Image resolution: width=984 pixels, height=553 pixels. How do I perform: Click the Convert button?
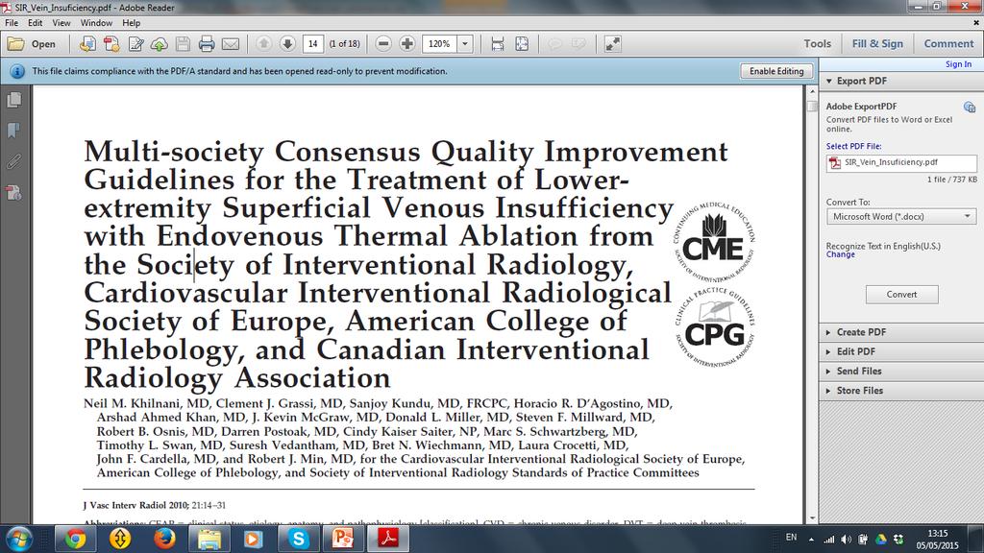point(901,294)
